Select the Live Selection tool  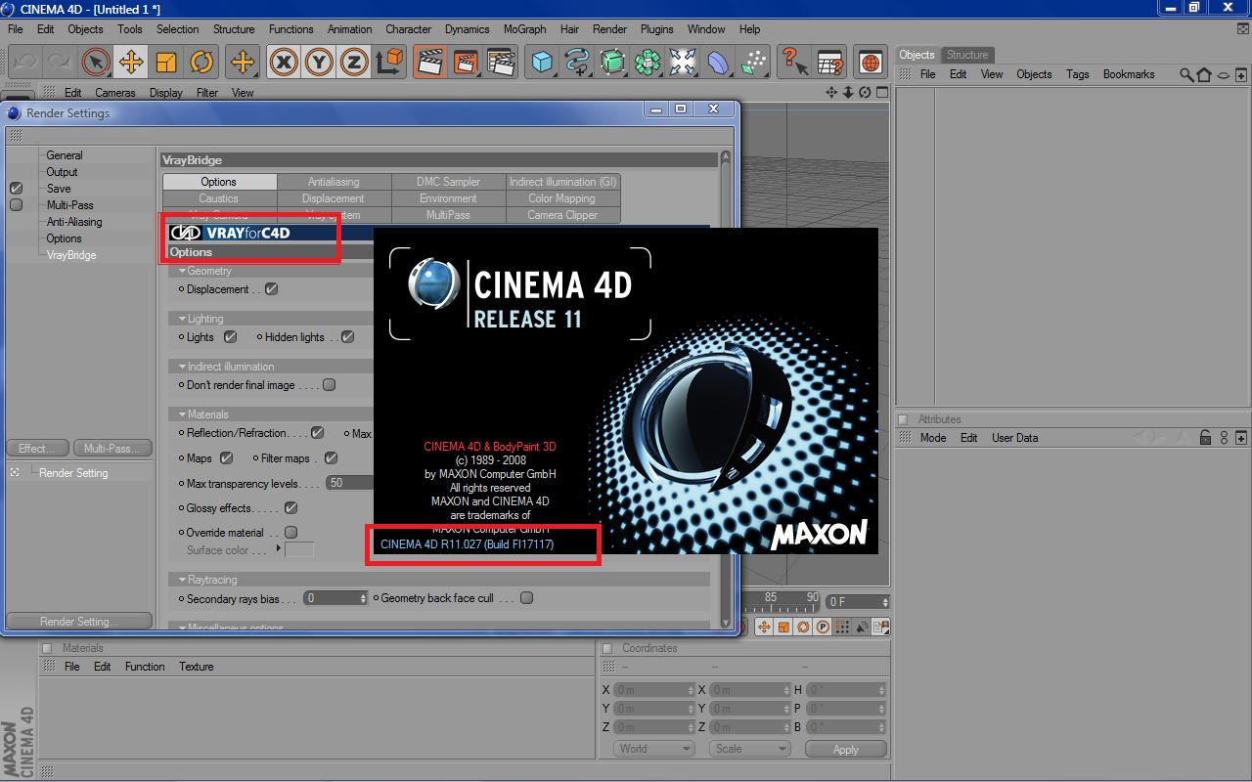pos(95,63)
